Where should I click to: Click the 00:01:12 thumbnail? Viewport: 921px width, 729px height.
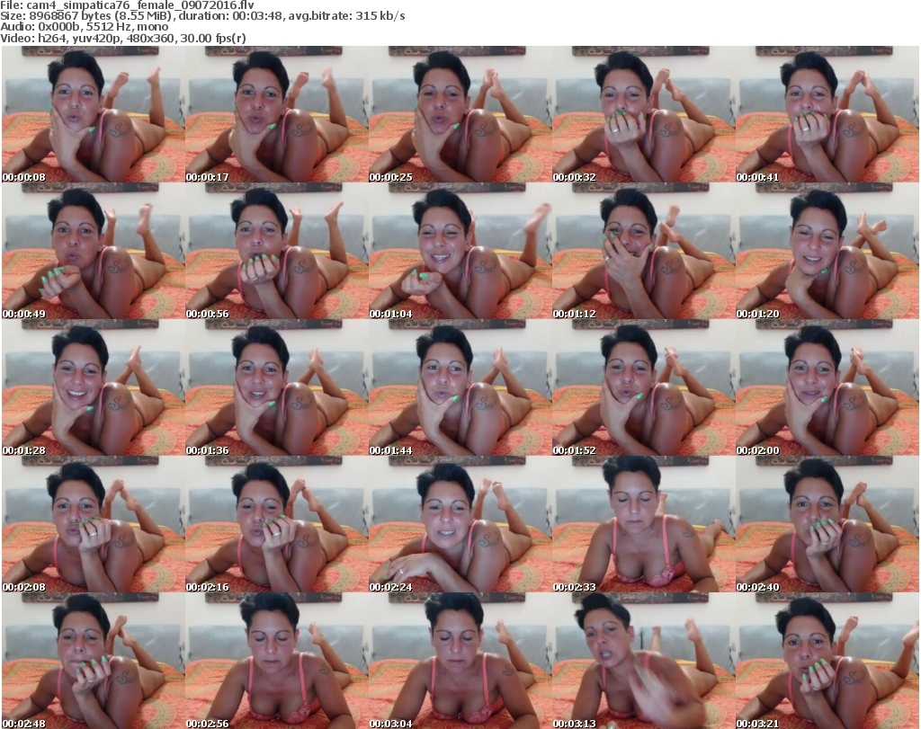click(x=644, y=251)
